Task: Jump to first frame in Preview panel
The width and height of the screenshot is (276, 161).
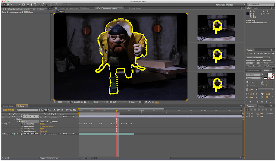Action: tap(248, 54)
